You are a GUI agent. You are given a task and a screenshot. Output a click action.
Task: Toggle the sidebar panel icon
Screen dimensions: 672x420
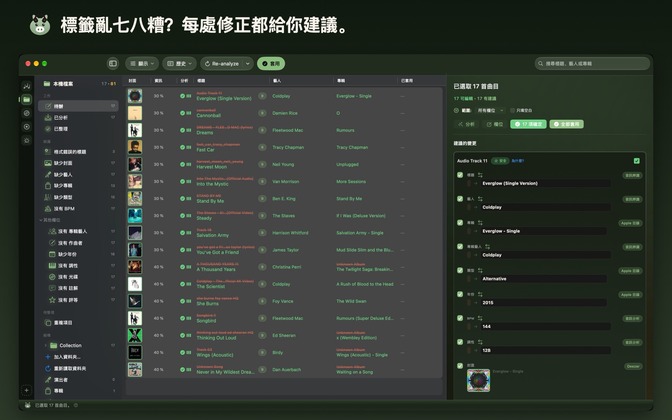(113, 63)
